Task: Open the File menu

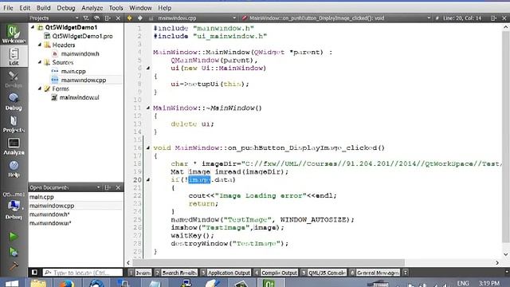Action: pos(8,8)
